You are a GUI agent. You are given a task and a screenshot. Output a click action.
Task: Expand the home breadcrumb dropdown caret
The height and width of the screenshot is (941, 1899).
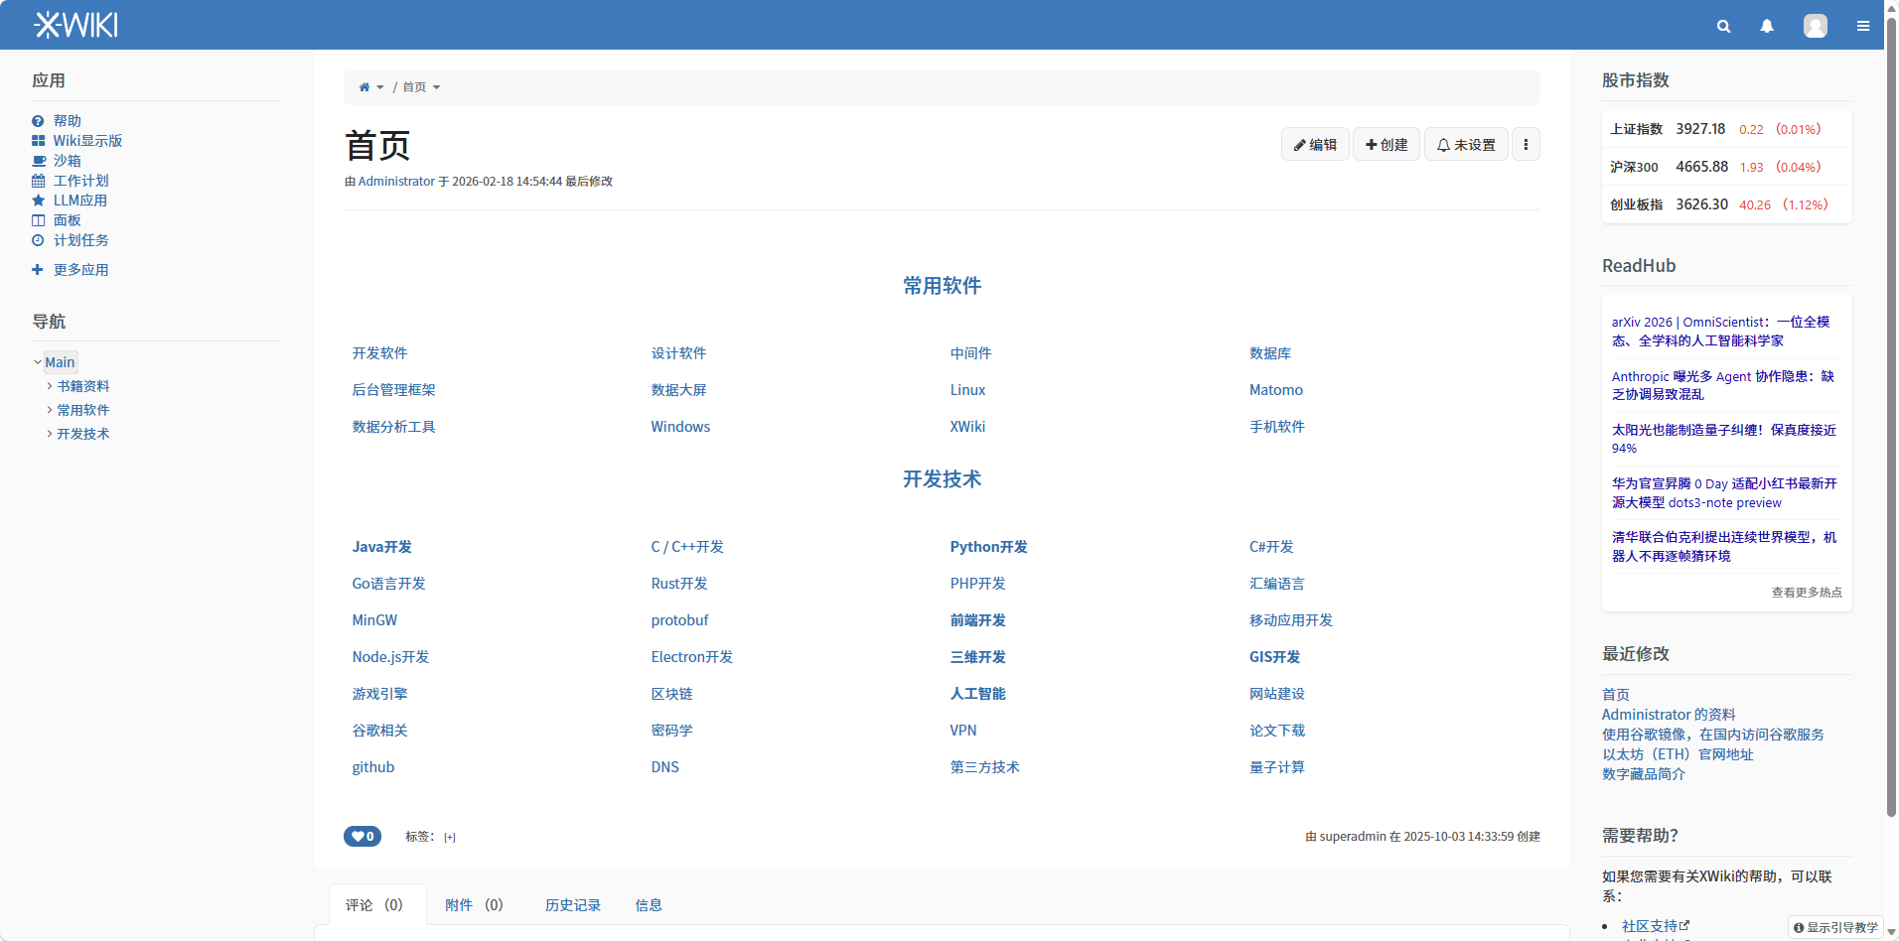(x=379, y=87)
